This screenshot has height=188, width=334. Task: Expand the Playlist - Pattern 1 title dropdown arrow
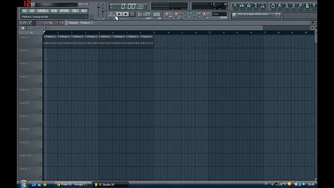tap(94, 23)
